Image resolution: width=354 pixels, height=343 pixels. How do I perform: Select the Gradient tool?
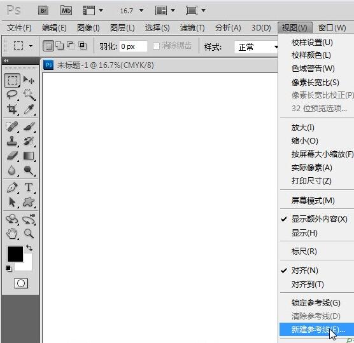29,156
